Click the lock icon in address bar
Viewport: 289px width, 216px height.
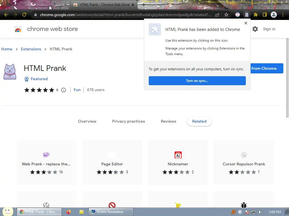(x=36, y=15)
